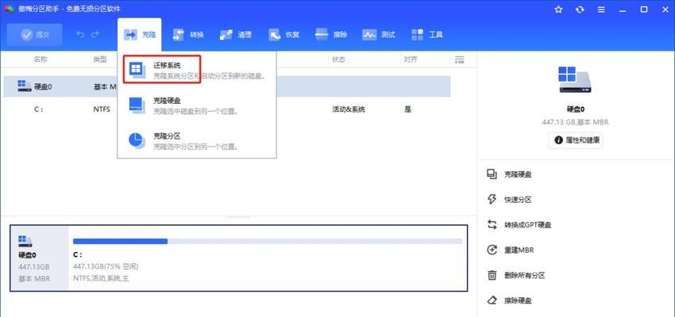Click the 活动&系统 status cell
The height and width of the screenshot is (317, 675).
[349, 109]
